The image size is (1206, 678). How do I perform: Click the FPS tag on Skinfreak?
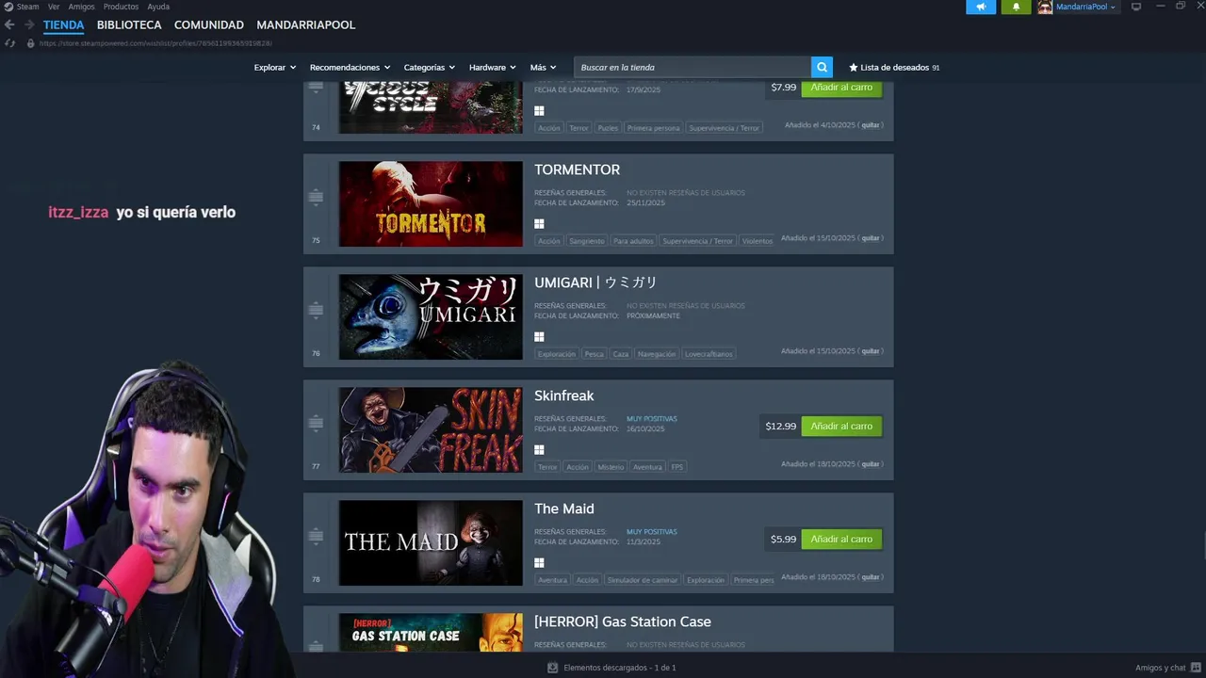[677, 467]
